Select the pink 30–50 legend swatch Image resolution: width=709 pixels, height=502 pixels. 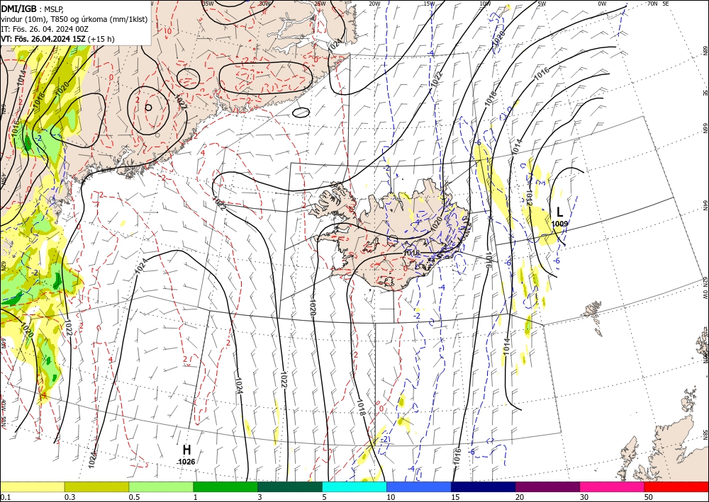[x=613, y=486]
